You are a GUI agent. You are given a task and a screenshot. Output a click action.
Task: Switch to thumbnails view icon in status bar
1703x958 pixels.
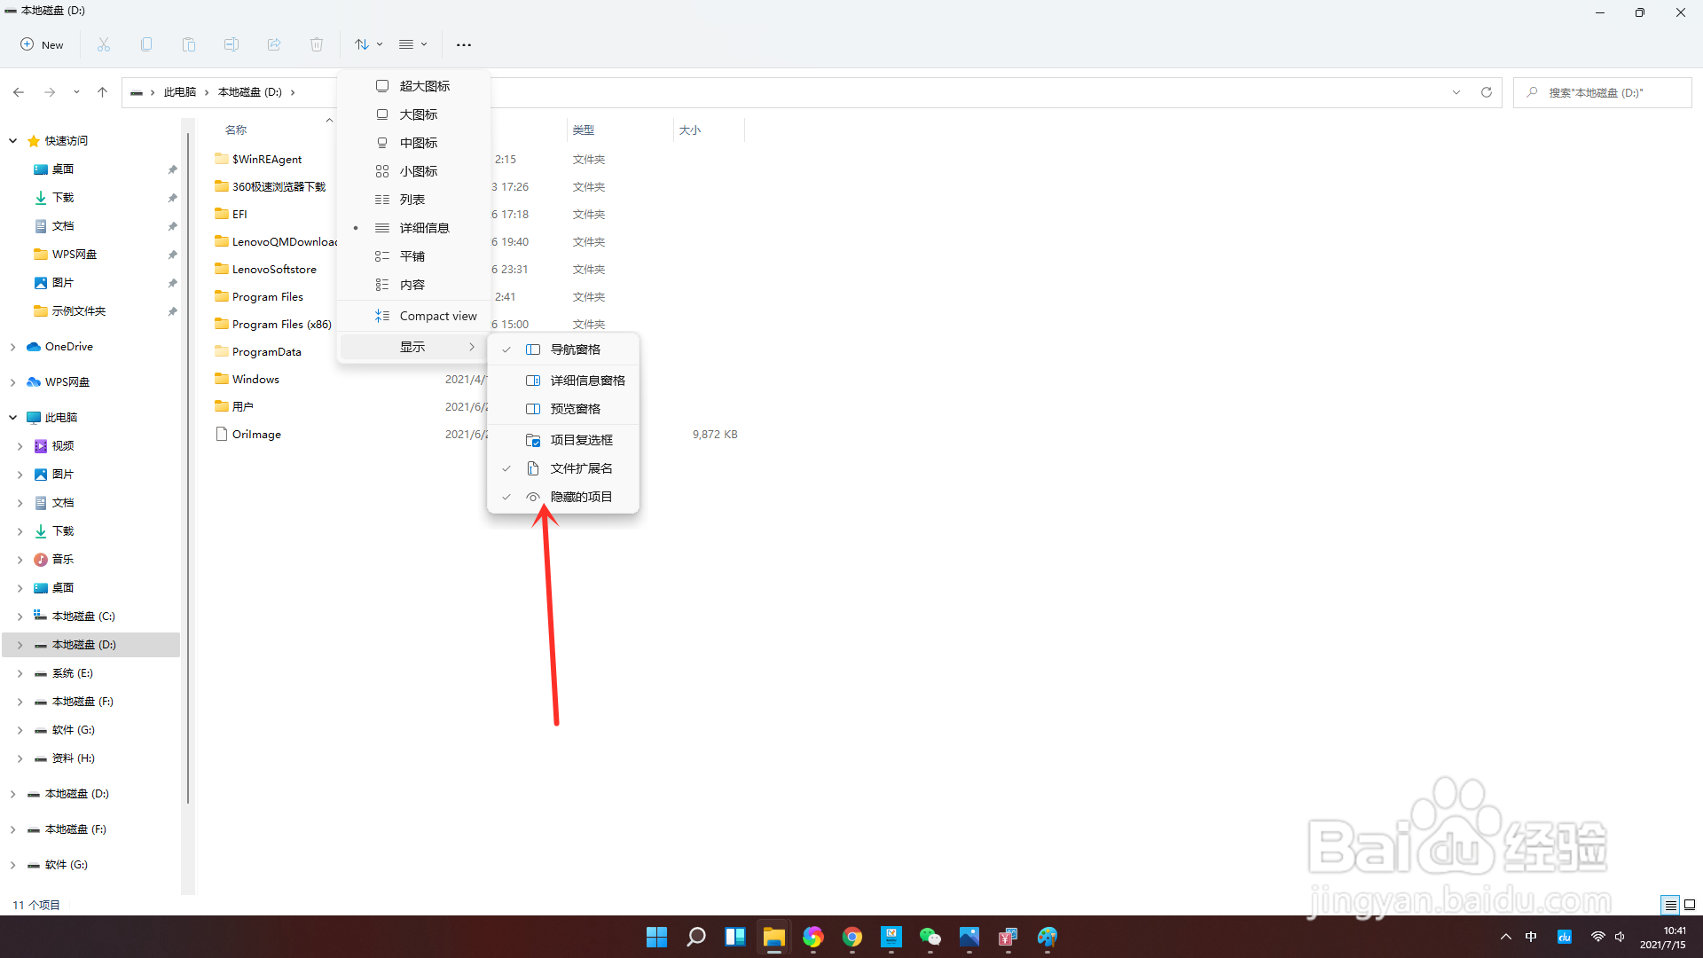[x=1690, y=905]
